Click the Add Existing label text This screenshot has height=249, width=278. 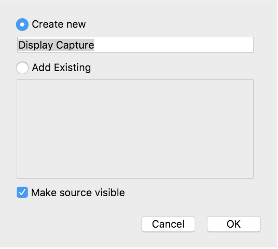coord(61,67)
